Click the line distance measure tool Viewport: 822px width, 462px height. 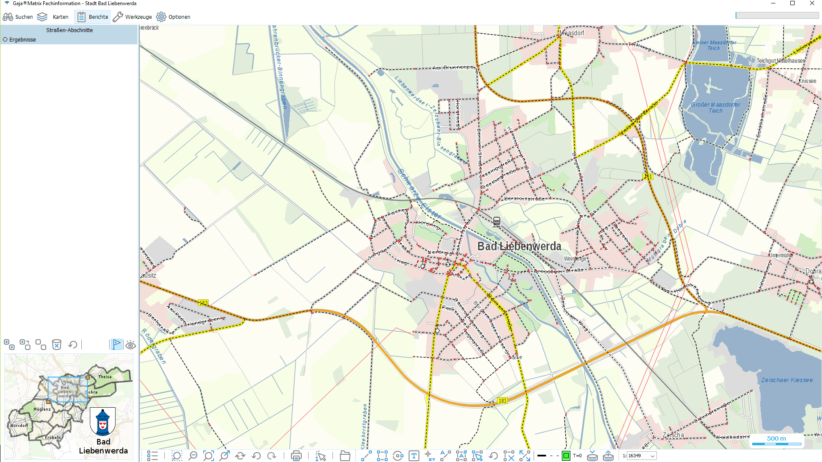point(366,456)
